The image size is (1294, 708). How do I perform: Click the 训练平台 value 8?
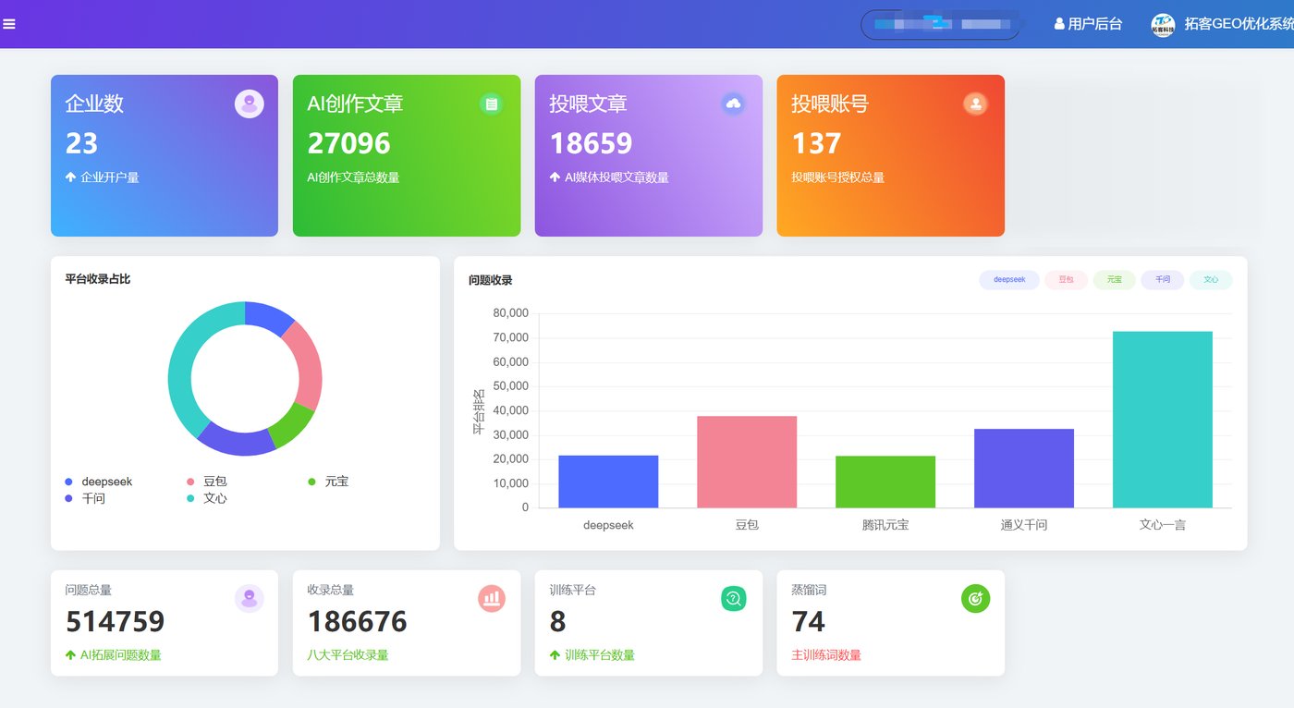[x=557, y=621]
